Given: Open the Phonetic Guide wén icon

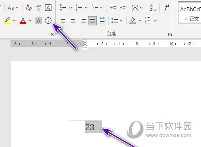Looking at the screenshot, I should click(x=39, y=8).
